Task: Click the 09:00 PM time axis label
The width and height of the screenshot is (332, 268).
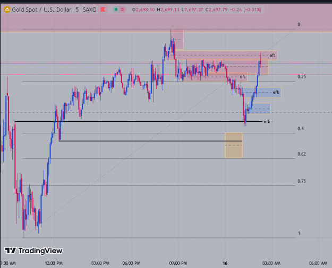Action: pyautogui.click(x=178, y=263)
